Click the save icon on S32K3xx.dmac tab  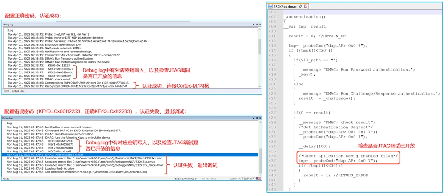270,6
